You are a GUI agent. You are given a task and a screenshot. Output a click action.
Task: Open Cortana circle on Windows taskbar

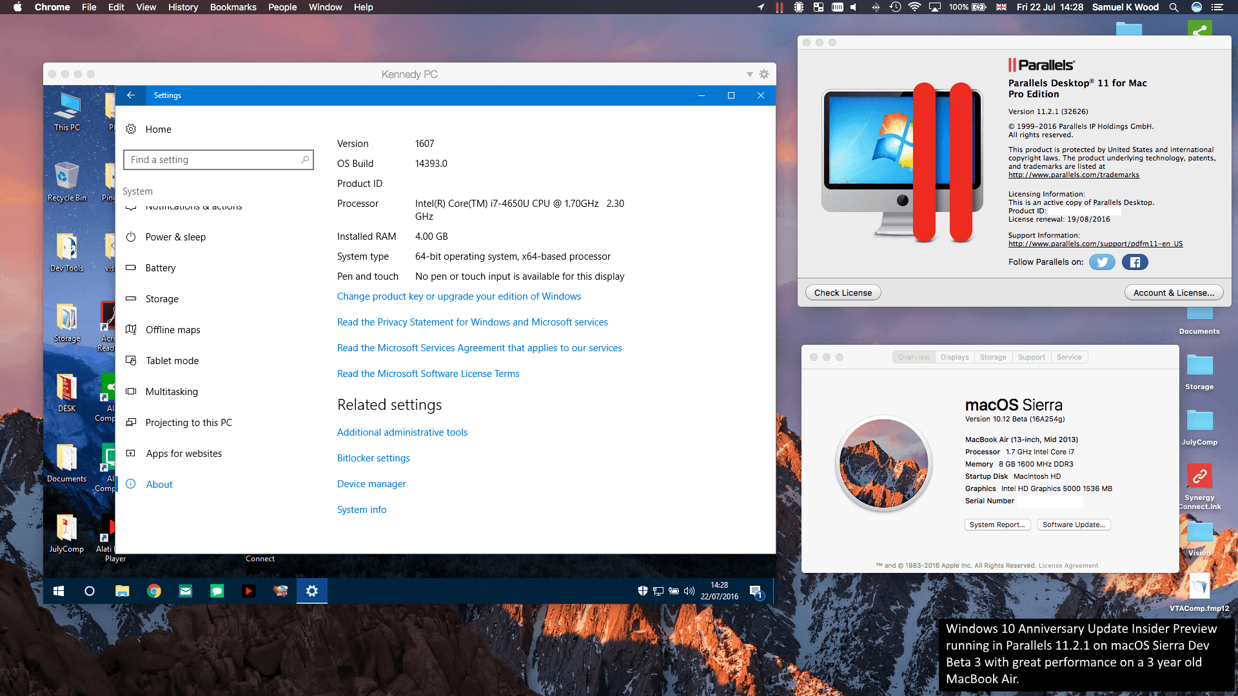tap(90, 591)
